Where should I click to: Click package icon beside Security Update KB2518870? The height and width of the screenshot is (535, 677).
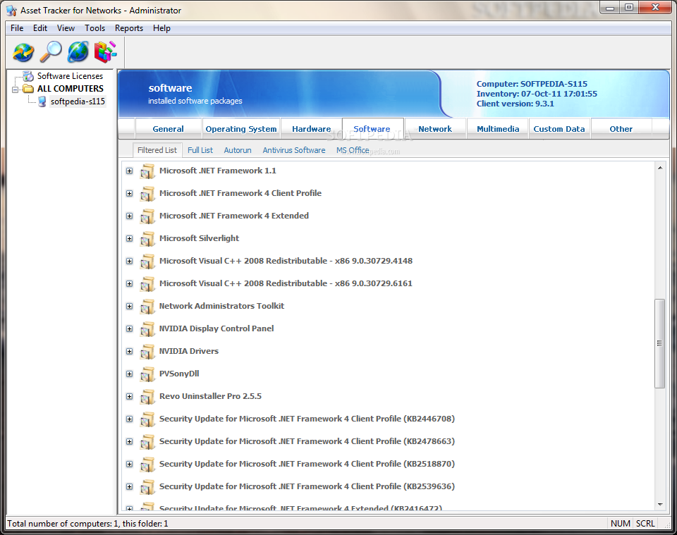click(147, 465)
